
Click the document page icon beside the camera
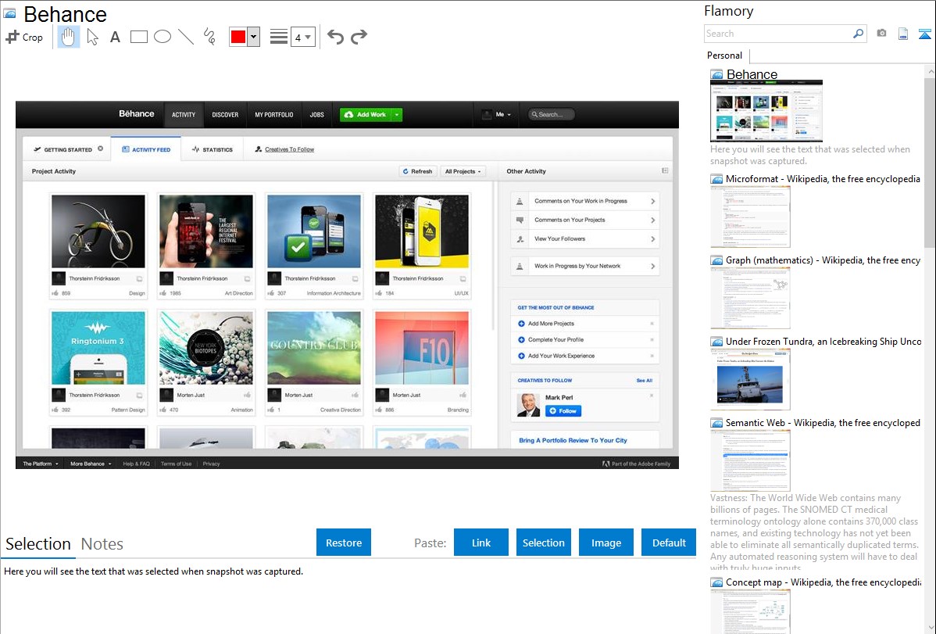pos(903,34)
